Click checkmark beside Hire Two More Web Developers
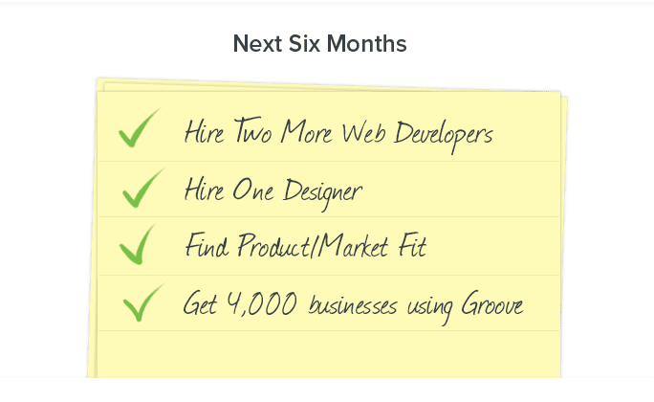Viewport: 654px width, 402px height. coord(139,130)
